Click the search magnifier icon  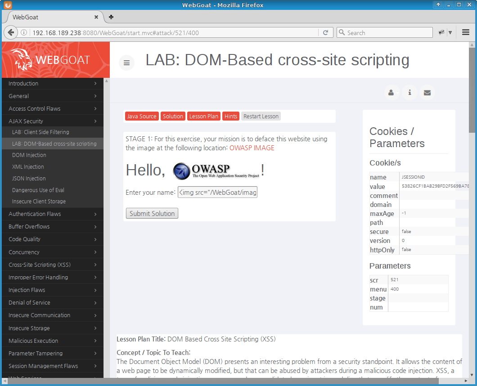[x=342, y=32]
